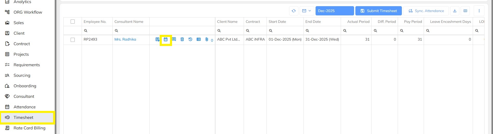The height and width of the screenshot is (134, 493).
Task: Click the Sync. Attendance button
Action: 426,11
